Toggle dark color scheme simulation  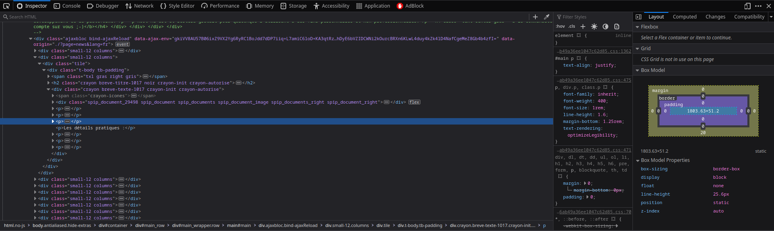click(x=605, y=27)
